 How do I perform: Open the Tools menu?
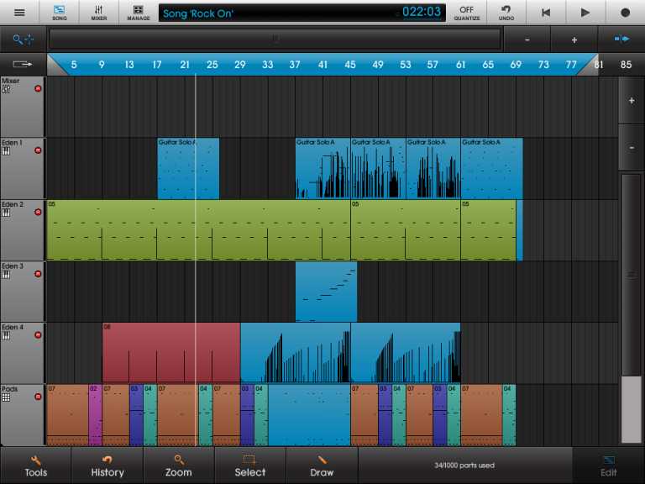[36, 466]
